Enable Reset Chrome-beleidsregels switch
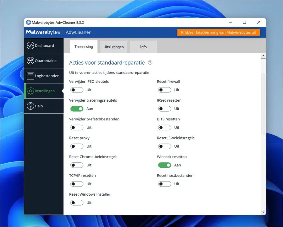Screen dimensions: 283x227 pos(77,165)
